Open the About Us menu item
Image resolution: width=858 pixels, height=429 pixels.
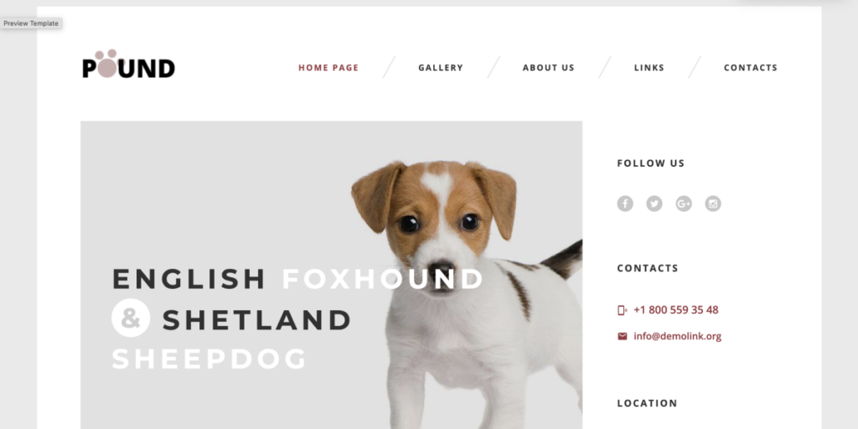(x=548, y=68)
